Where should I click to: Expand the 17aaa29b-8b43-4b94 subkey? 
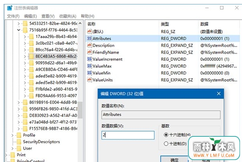tap(25, 37)
